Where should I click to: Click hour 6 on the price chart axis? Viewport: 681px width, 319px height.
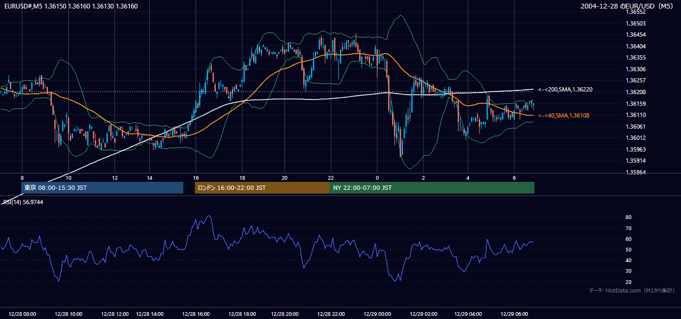pos(514,178)
